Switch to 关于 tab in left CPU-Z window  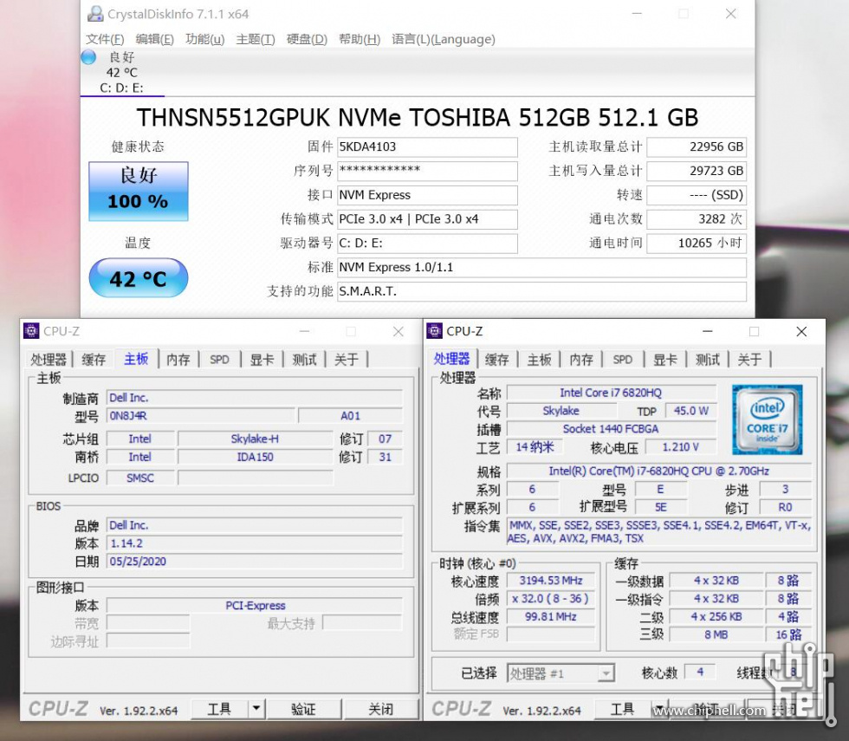click(x=347, y=360)
